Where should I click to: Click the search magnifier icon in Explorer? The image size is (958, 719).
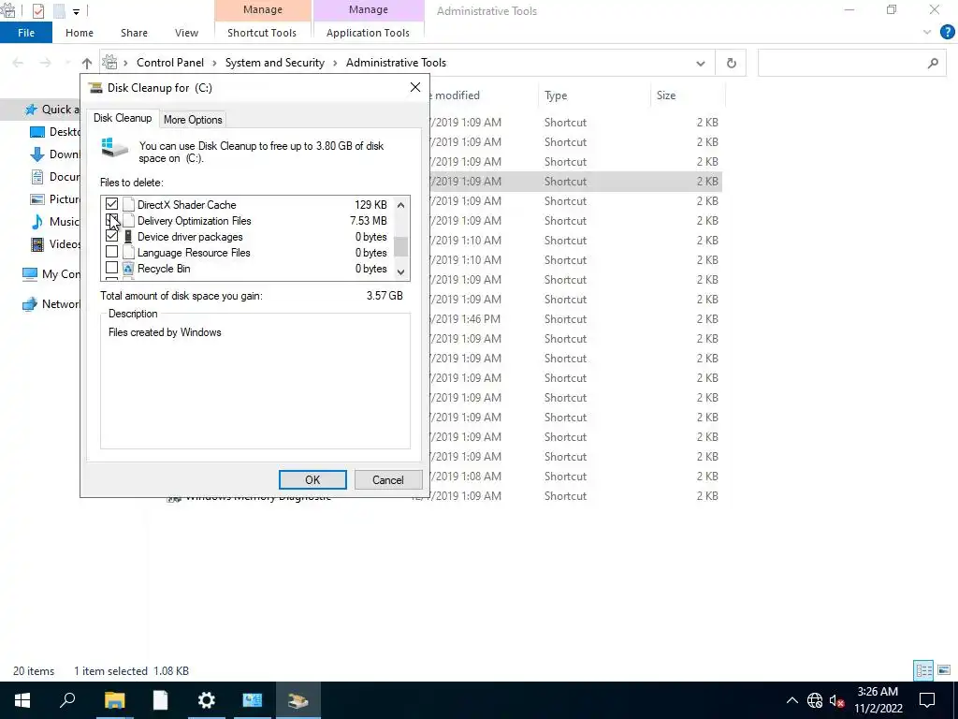pos(933,63)
